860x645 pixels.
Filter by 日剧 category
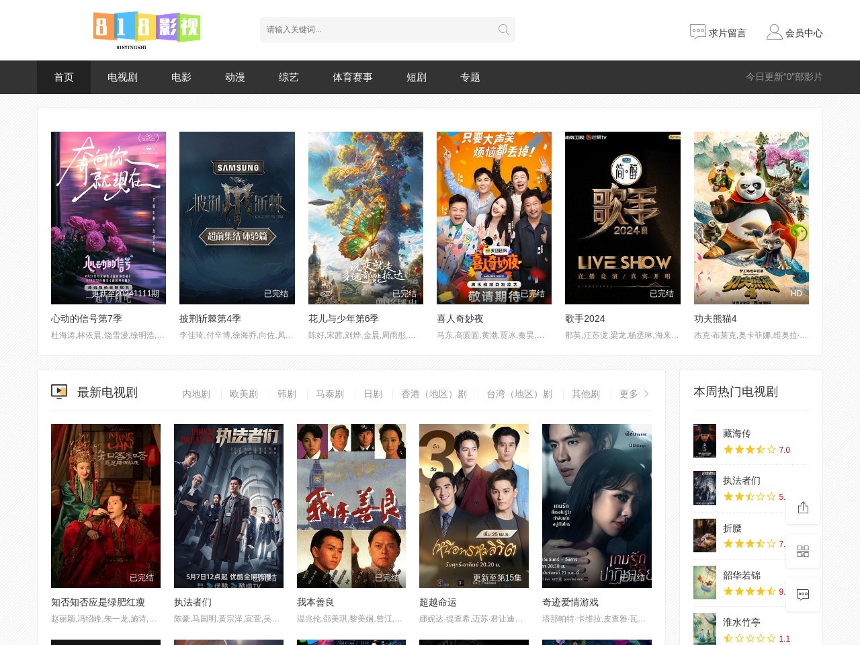pos(373,394)
